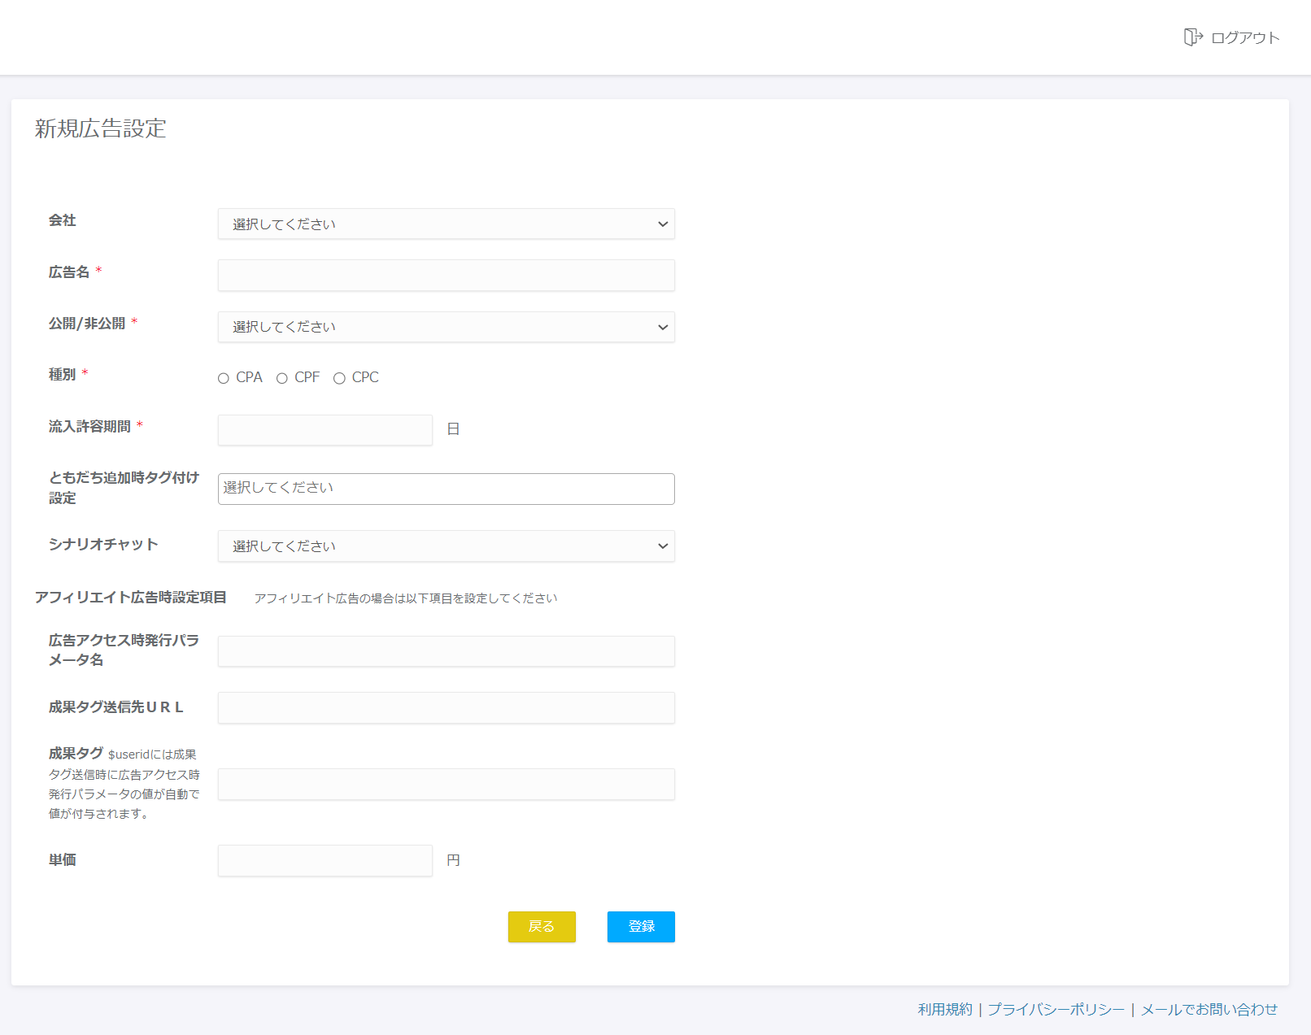Image resolution: width=1311 pixels, height=1035 pixels.
Task: Click the 新規広告設定 page heading
Action: tap(101, 128)
